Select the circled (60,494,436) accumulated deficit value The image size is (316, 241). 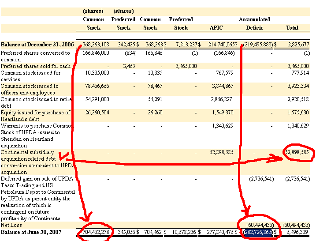click(260, 225)
